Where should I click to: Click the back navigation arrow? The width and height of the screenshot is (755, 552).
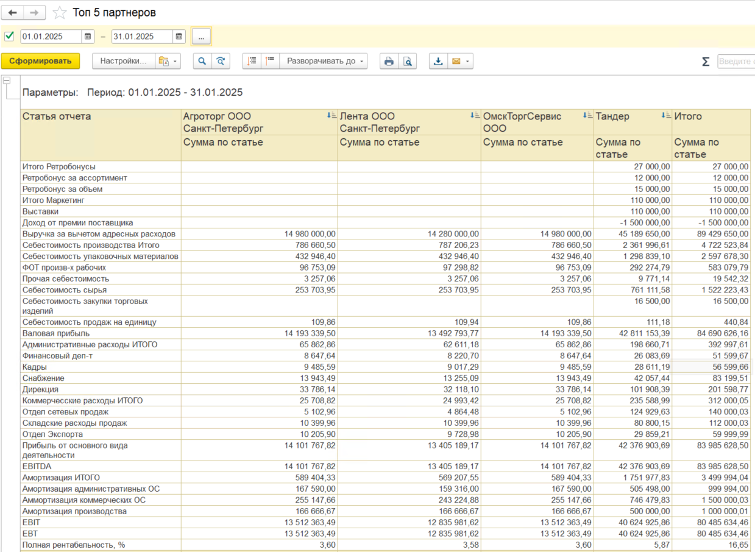(13, 13)
